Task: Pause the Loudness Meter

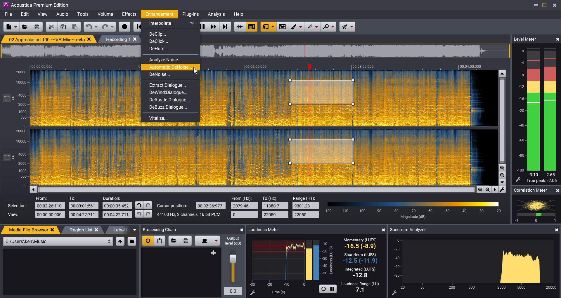Action: 332,289
